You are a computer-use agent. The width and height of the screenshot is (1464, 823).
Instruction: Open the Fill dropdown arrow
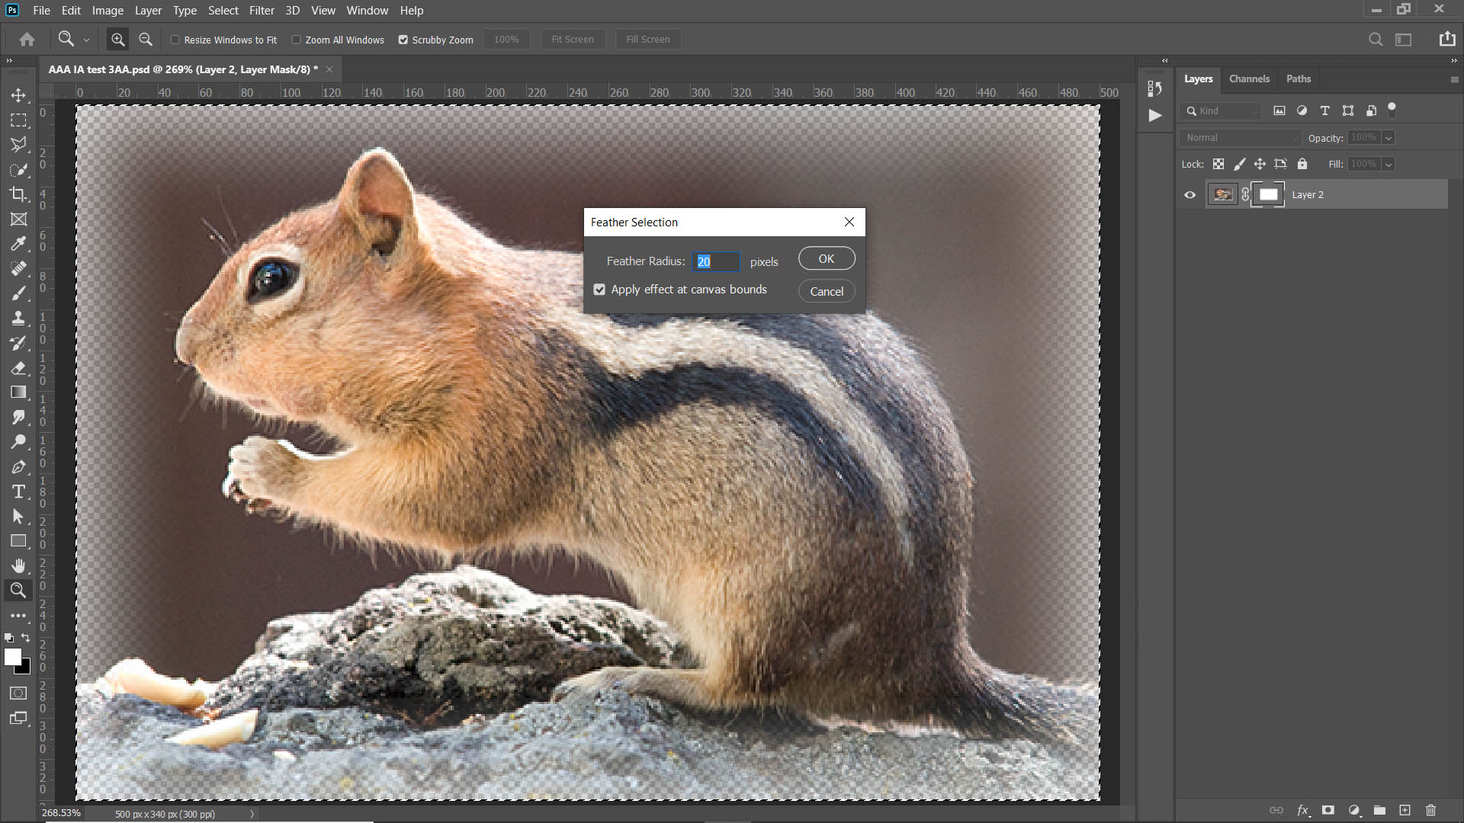click(x=1389, y=165)
